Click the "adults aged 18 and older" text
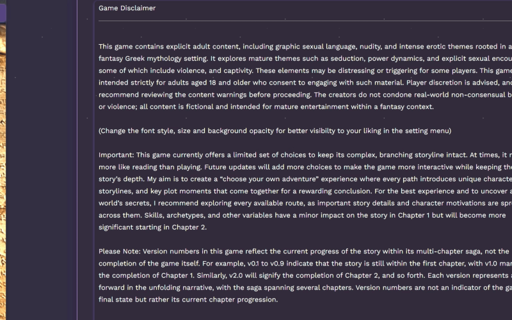 click(210, 83)
